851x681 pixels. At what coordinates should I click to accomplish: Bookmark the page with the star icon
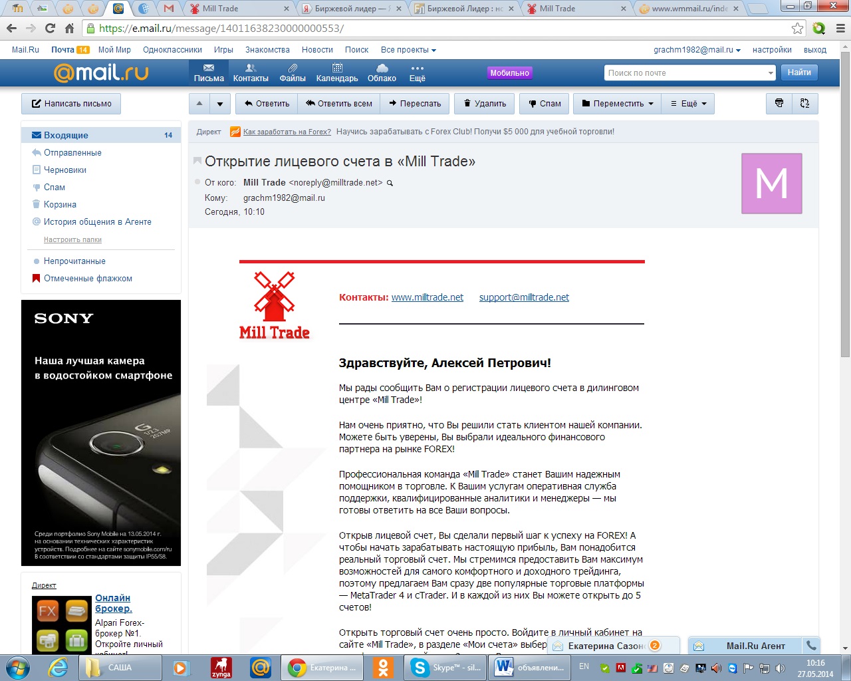(797, 28)
